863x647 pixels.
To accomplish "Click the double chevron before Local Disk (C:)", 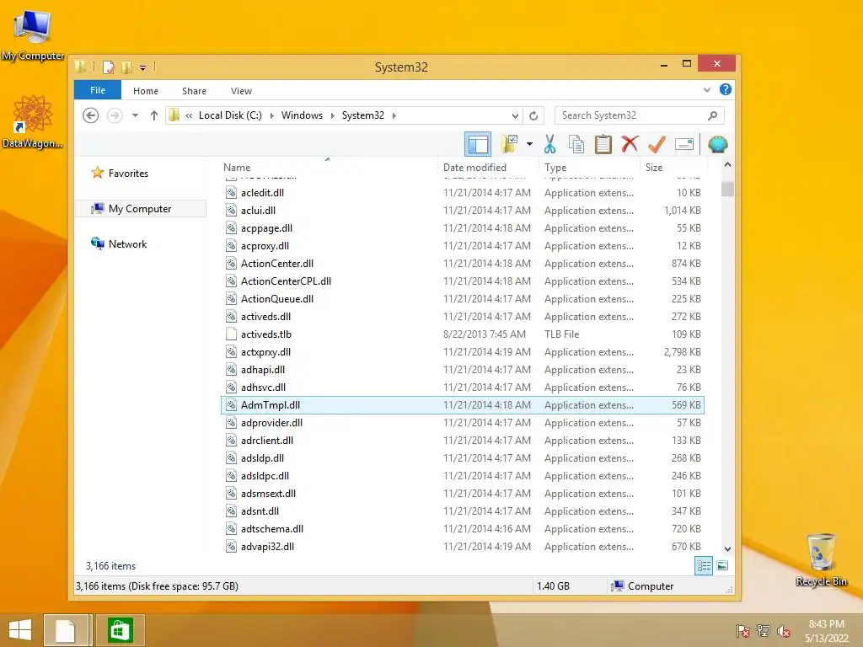I will (189, 115).
